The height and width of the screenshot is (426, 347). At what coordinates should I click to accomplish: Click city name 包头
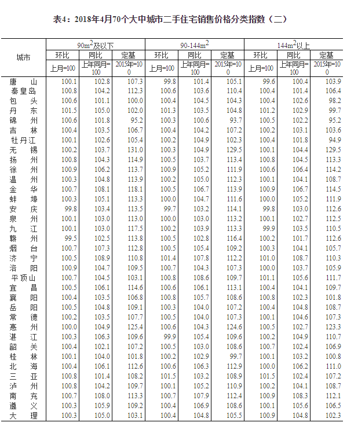click(x=23, y=101)
